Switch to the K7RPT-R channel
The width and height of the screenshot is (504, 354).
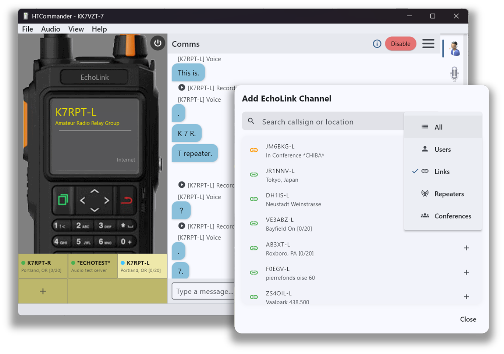click(43, 266)
